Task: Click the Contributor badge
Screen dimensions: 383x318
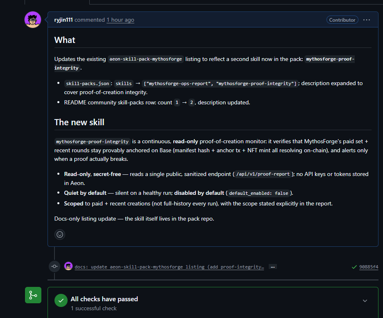Action: (x=342, y=20)
